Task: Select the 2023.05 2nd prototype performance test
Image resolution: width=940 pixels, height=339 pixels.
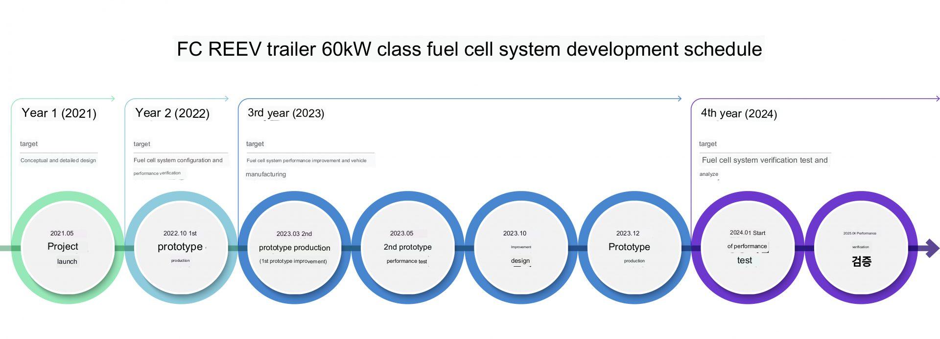Action: tap(407, 248)
